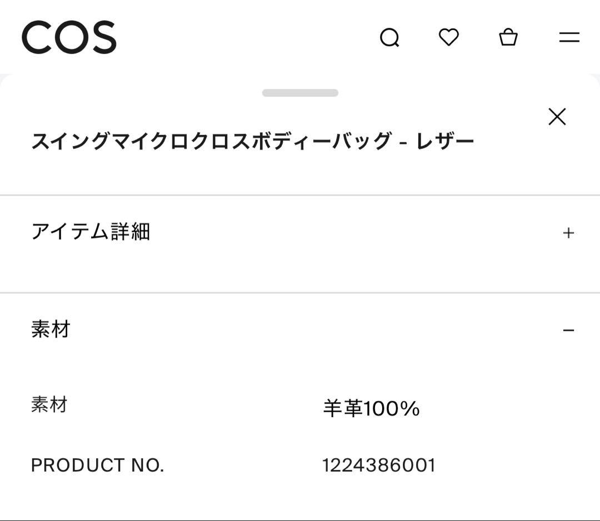Tap the favorites heart in the top bar

click(449, 37)
